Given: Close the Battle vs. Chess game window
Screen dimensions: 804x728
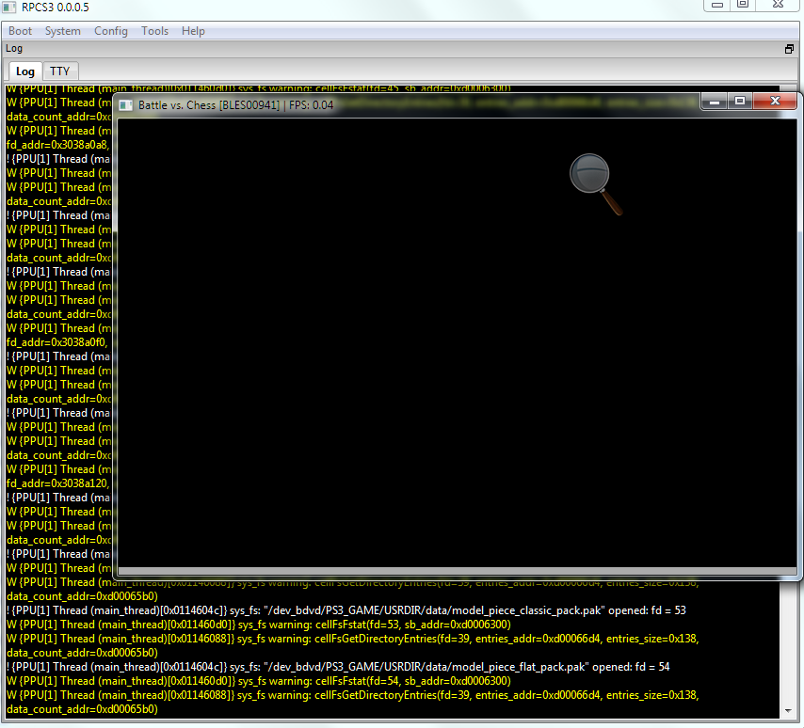Looking at the screenshot, I should pos(775,101).
